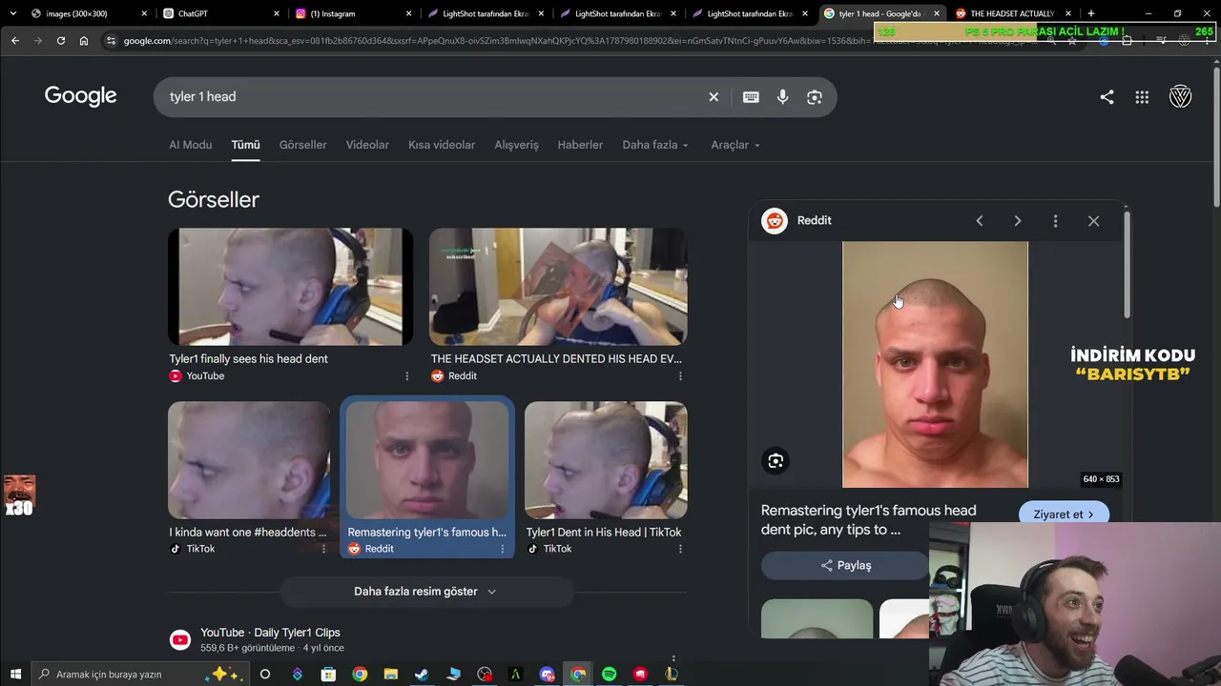Switch to the 'AI Modu' tab
The height and width of the screenshot is (686, 1221).
click(191, 145)
